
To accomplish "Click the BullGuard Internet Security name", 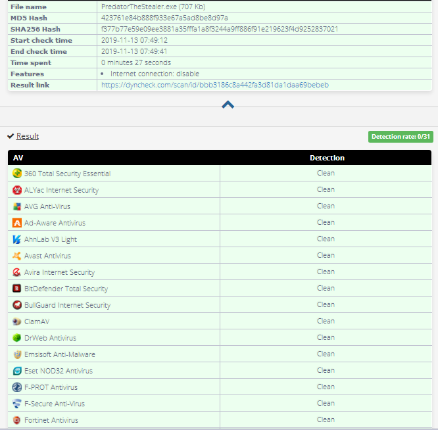I will pos(67,305).
